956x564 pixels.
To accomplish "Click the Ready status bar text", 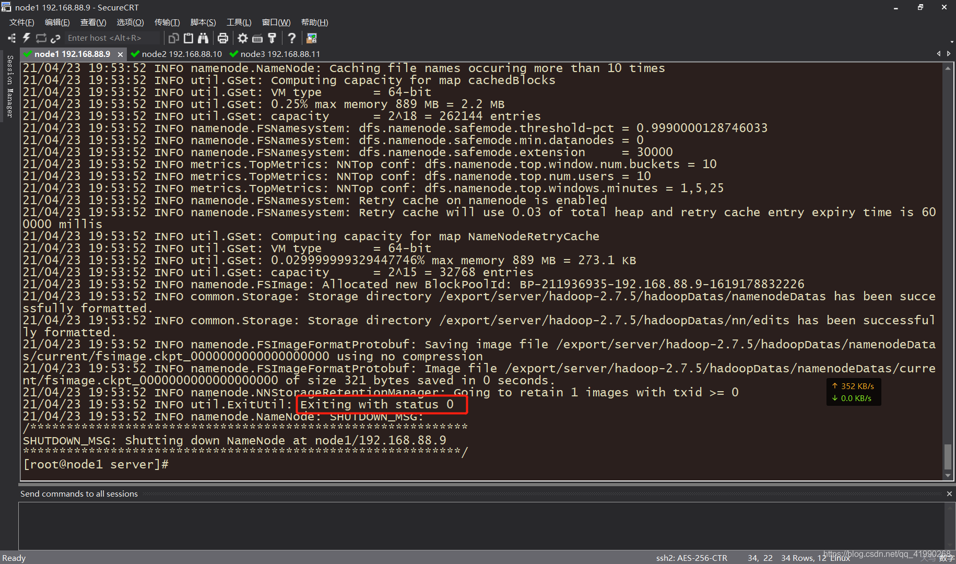I will [14, 558].
